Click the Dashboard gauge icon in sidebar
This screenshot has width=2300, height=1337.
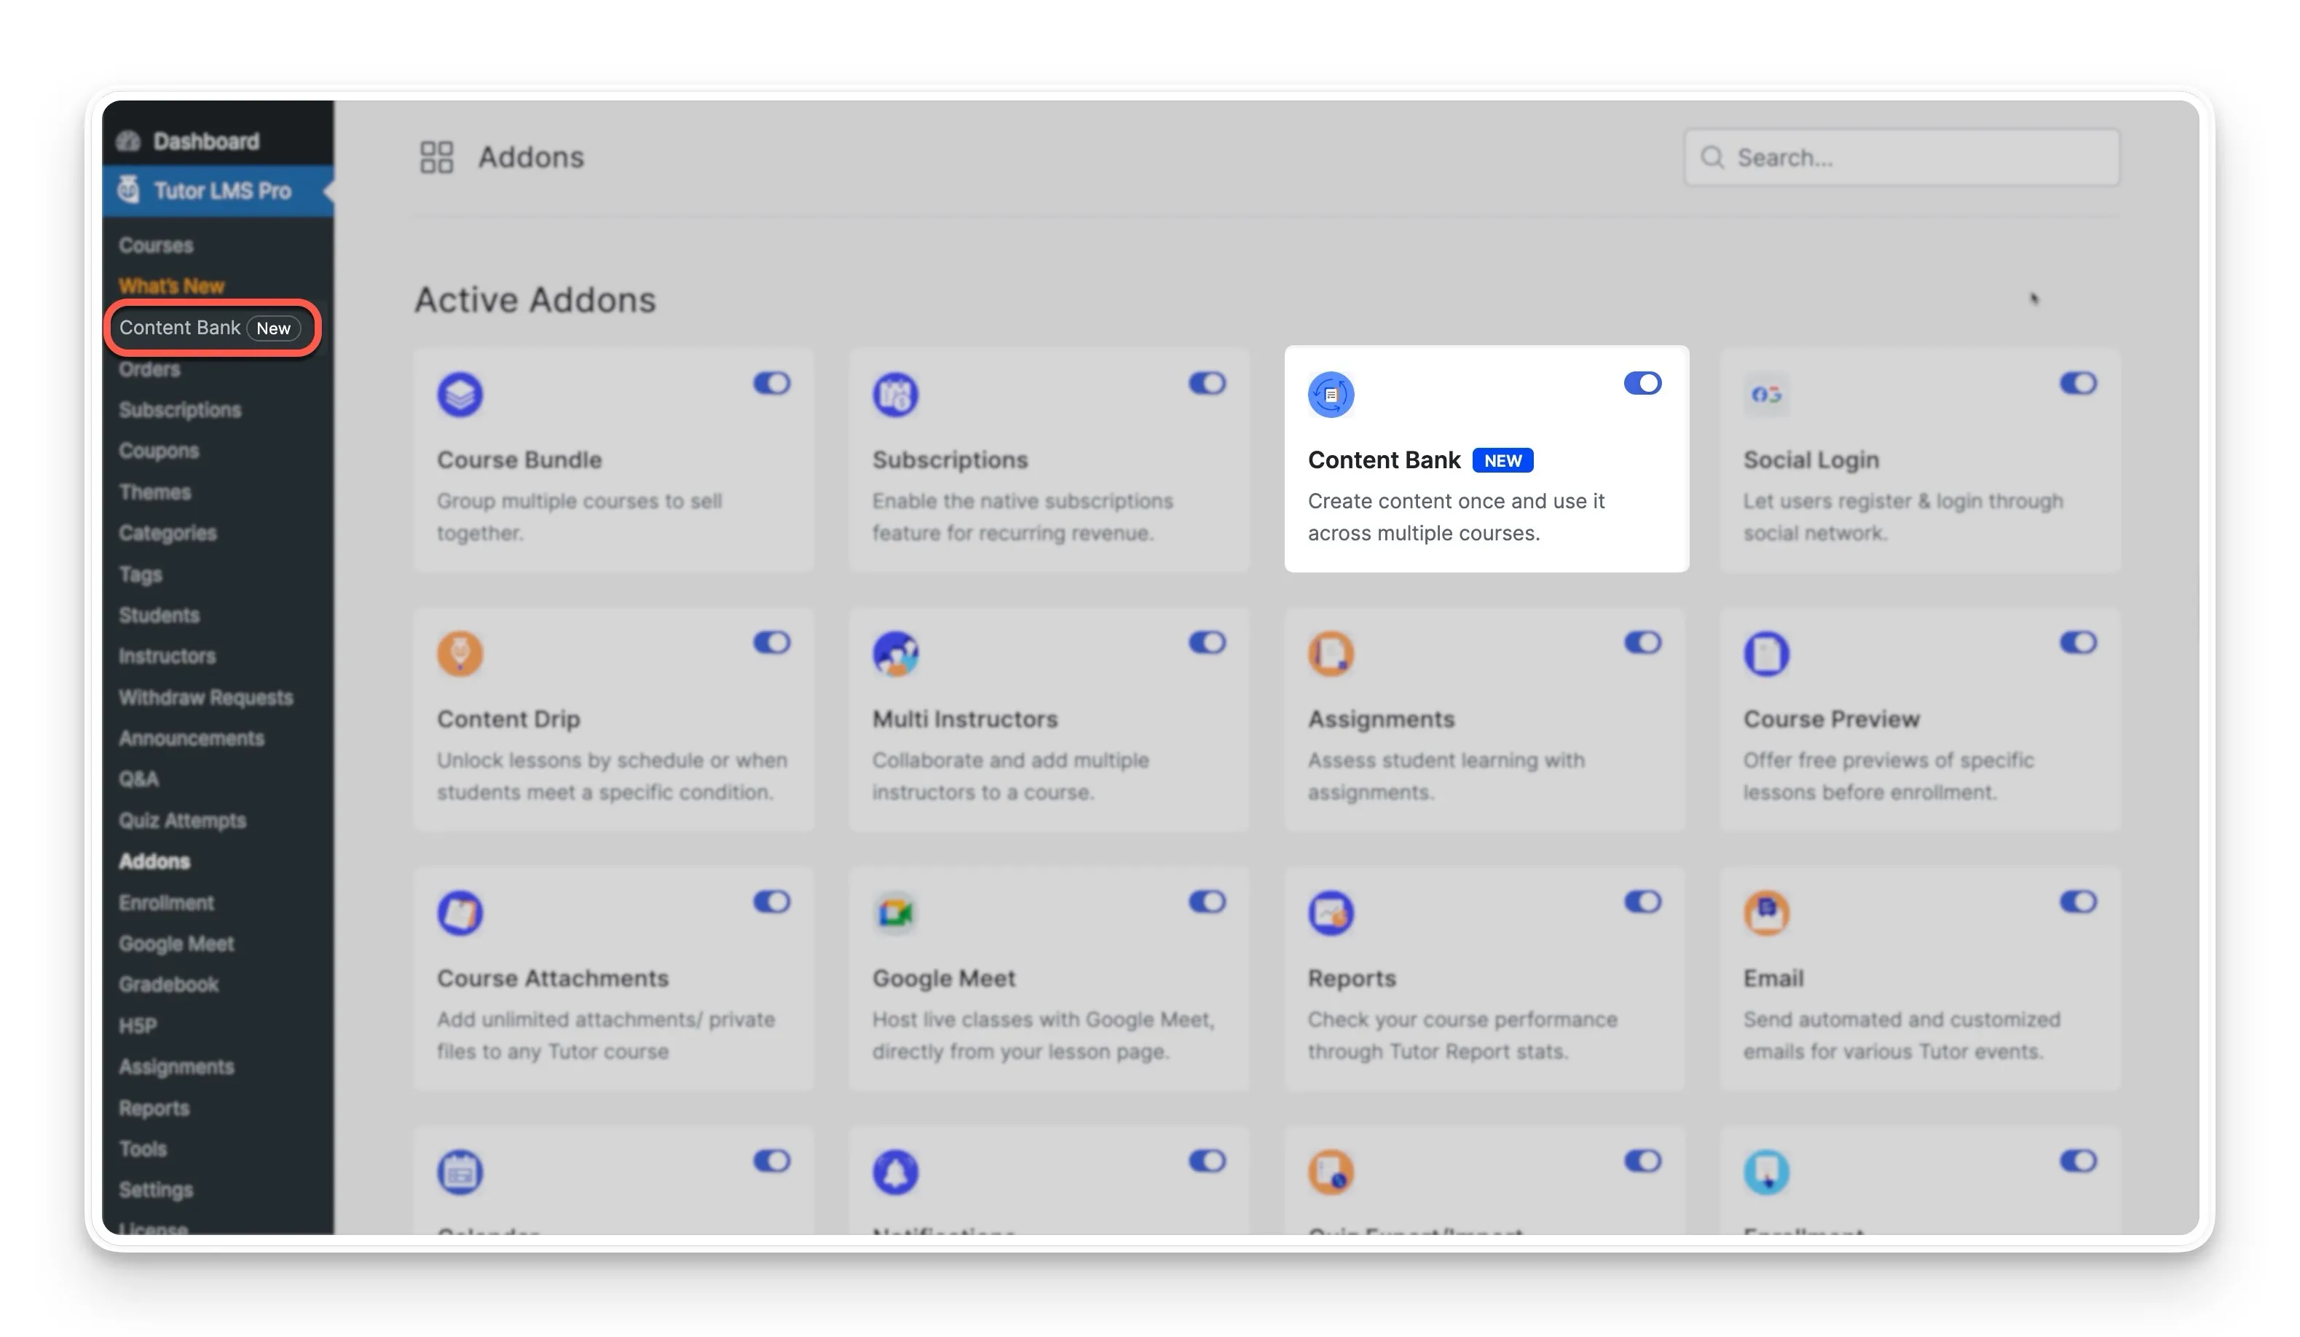tap(129, 141)
